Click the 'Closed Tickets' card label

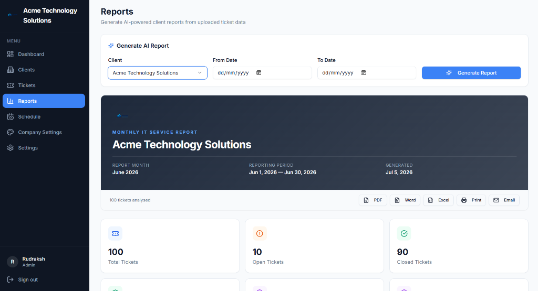415,262
